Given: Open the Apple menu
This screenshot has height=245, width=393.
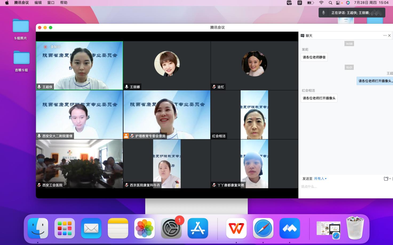Looking at the screenshot, I should 7,3.
